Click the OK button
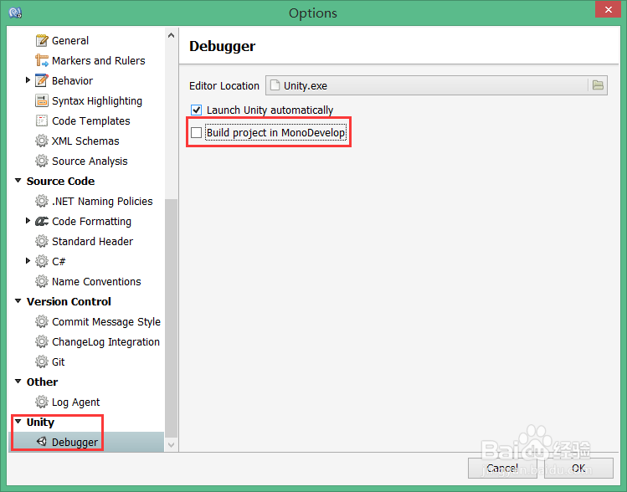627x492 pixels. tap(578, 468)
